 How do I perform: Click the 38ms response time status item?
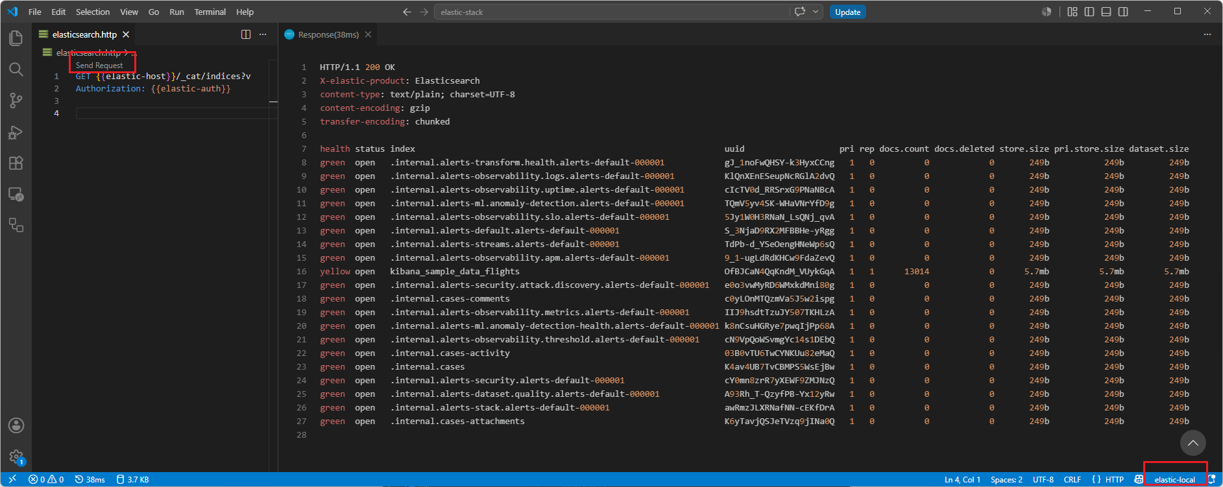tap(90, 480)
